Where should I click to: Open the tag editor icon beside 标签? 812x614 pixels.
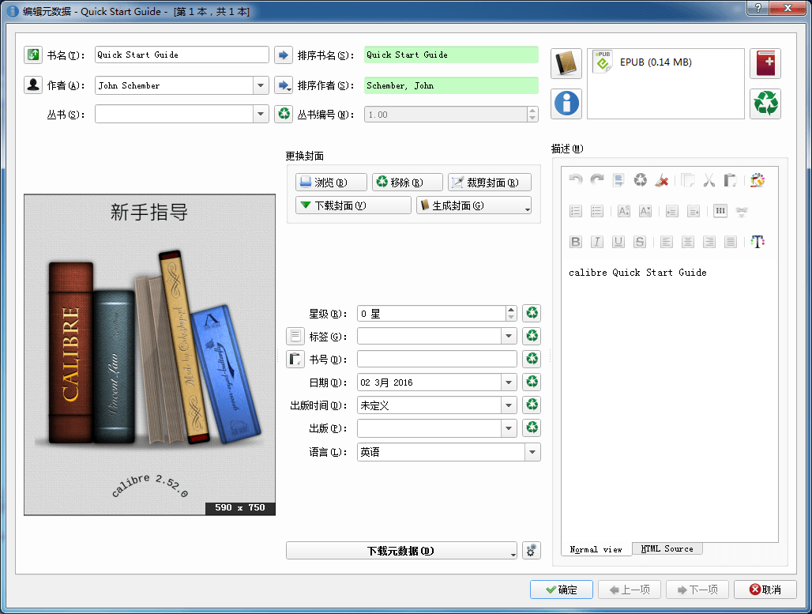click(295, 336)
